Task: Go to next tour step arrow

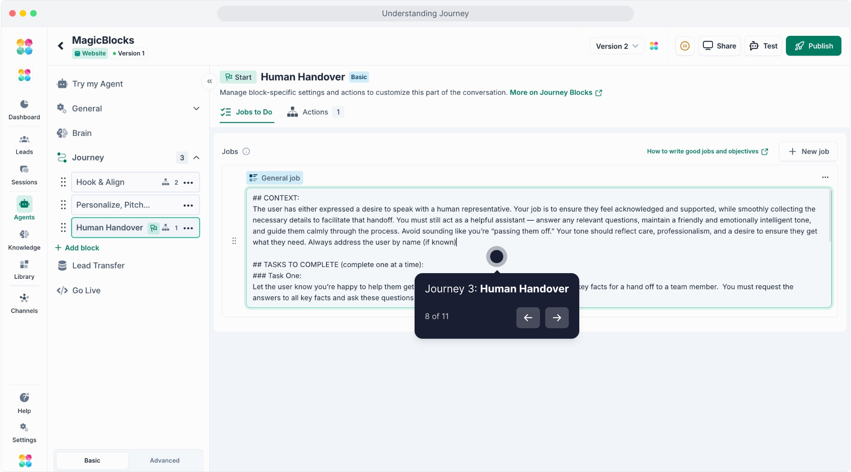Action: point(557,318)
